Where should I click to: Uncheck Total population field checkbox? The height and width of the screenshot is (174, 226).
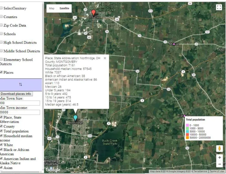pos(1,131)
